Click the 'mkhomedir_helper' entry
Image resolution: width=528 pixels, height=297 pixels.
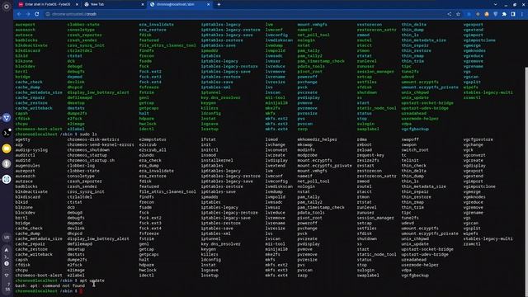point(317,139)
